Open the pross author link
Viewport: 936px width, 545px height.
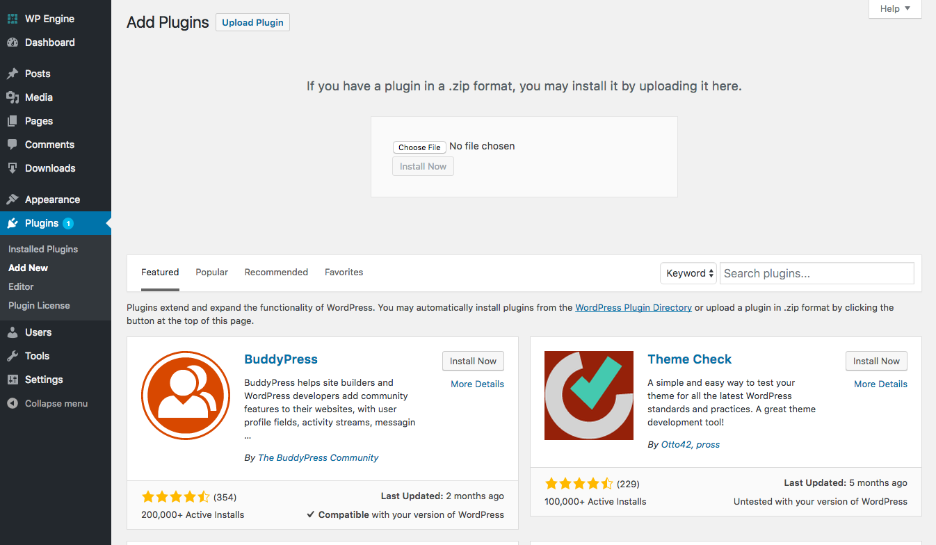point(708,444)
